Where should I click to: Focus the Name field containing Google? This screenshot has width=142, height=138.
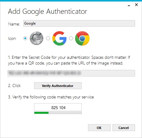click(79, 23)
